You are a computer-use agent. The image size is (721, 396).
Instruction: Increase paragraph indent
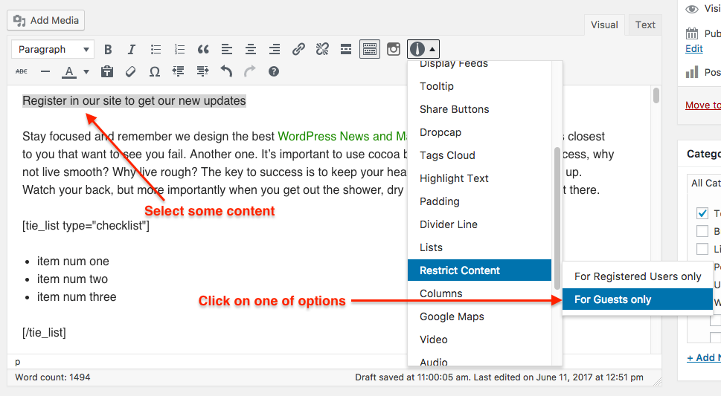click(x=202, y=71)
